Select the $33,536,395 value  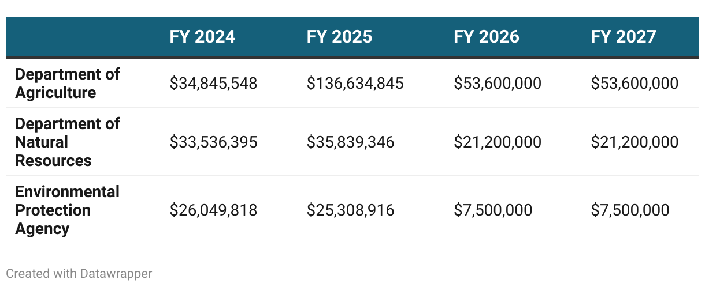coord(213,142)
